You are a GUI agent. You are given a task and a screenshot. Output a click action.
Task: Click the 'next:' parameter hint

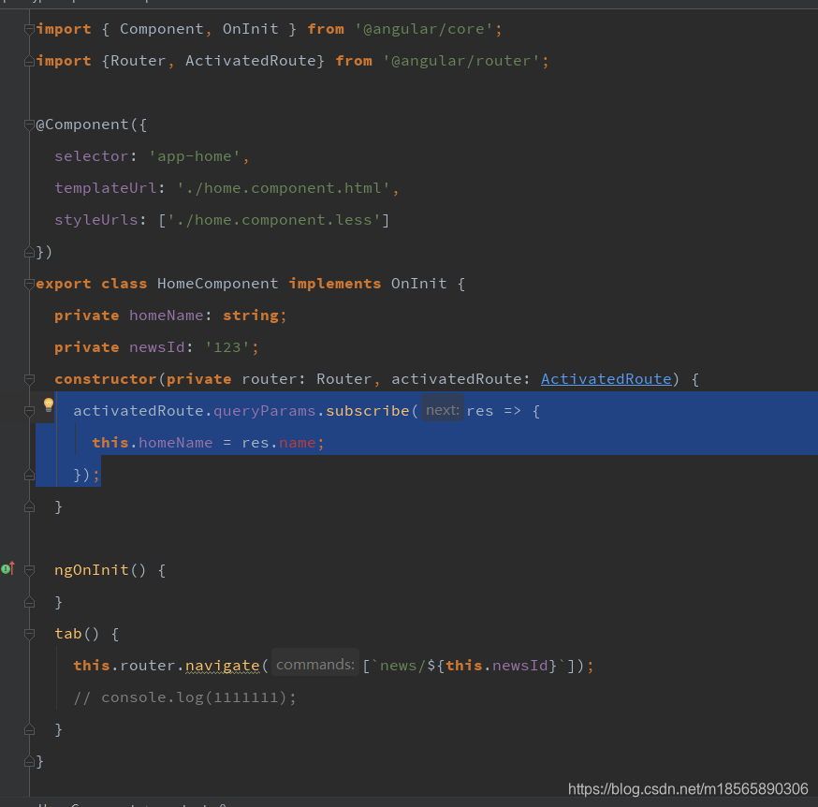[443, 410]
